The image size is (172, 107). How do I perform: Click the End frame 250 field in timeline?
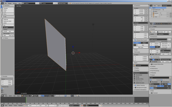tap(43, 106)
